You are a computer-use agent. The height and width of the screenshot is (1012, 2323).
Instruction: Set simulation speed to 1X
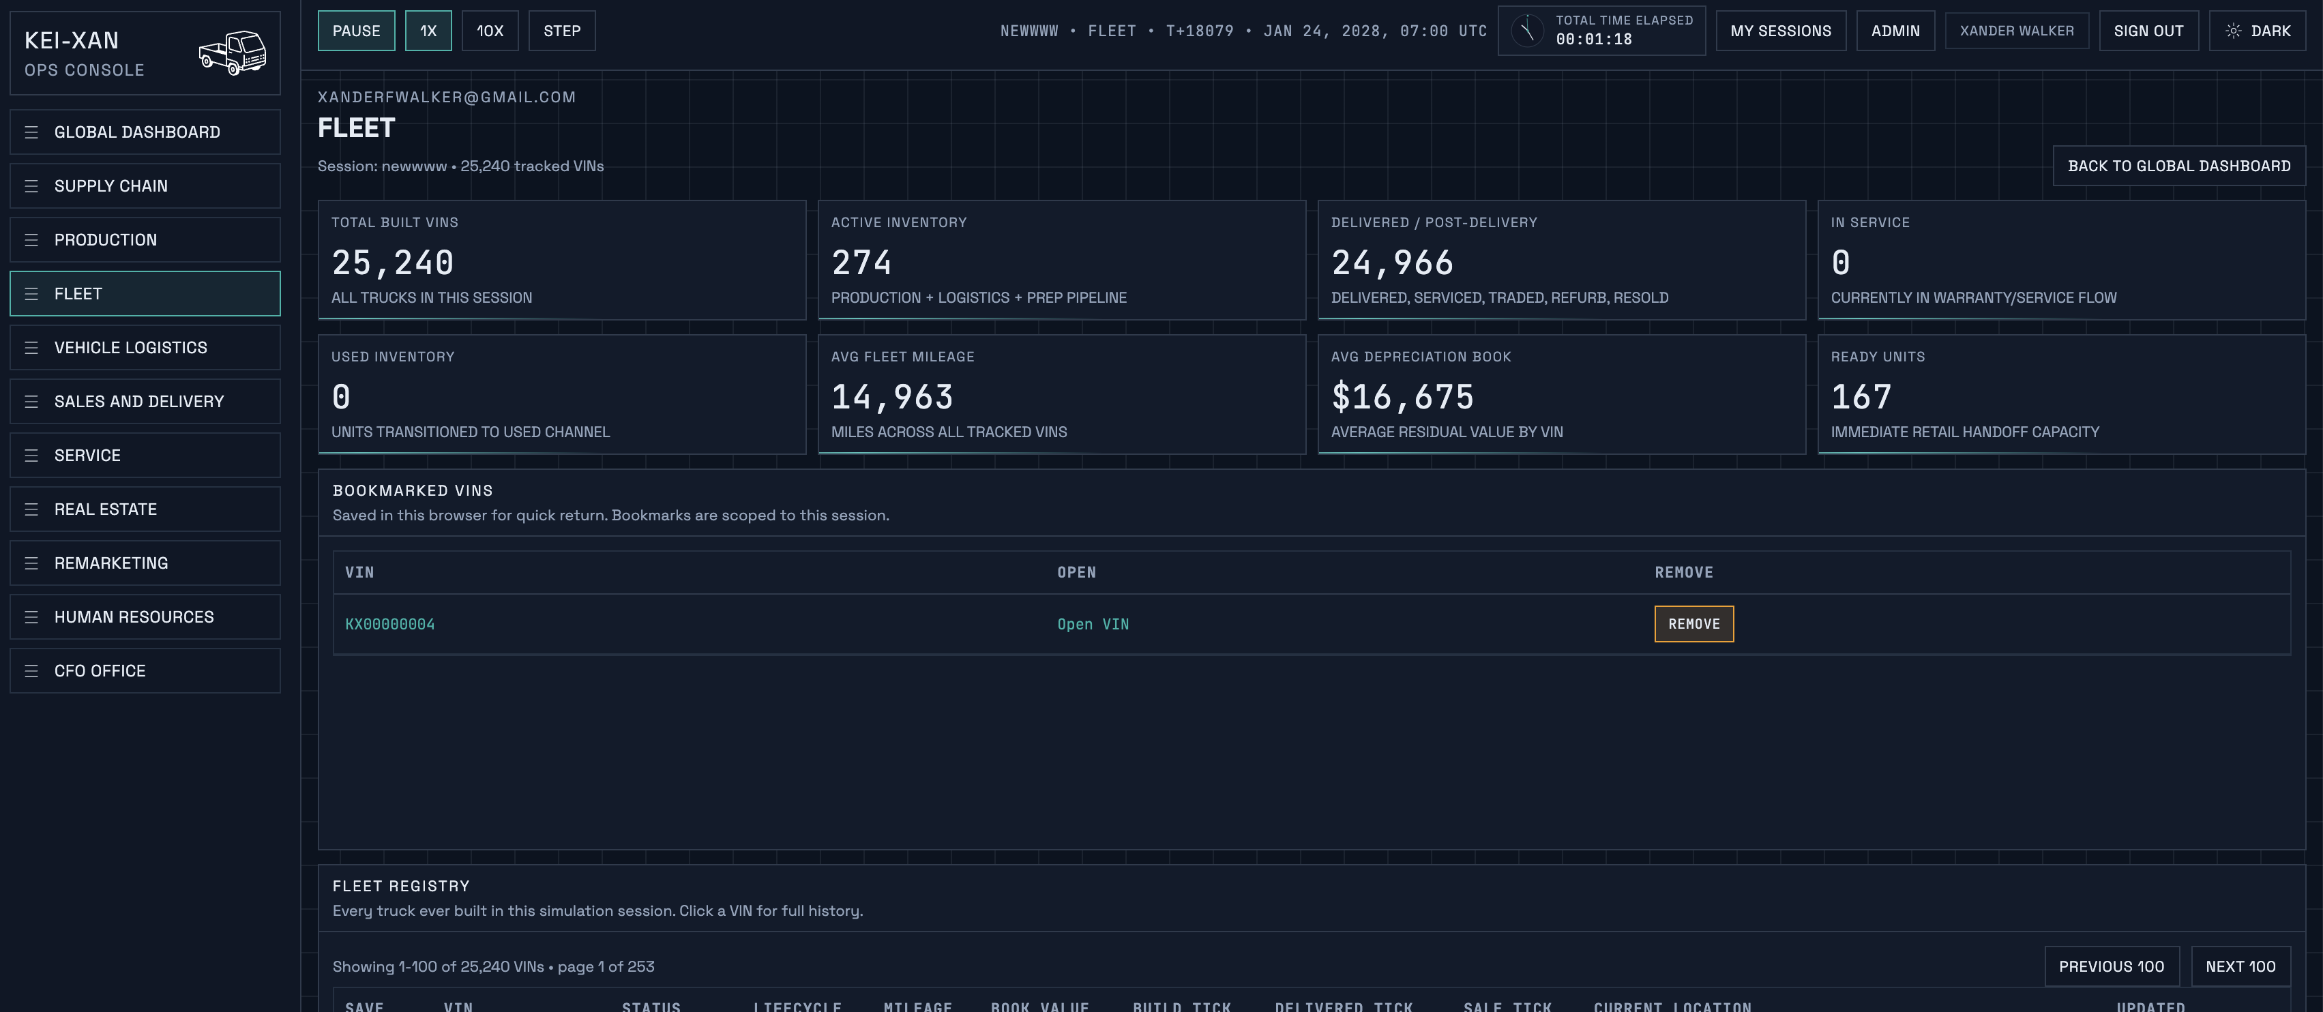pyautogui.click(x=428, y=31)
